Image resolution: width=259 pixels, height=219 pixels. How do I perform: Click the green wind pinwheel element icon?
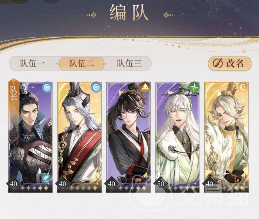pyautogui.click(x=194, y=87)
